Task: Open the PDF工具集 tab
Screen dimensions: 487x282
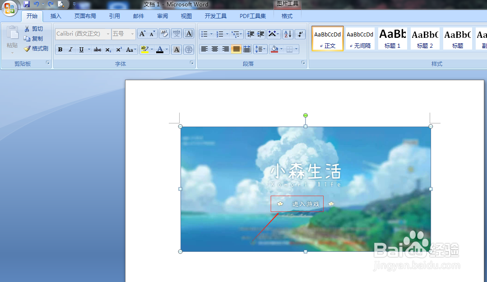Action: 253,16
